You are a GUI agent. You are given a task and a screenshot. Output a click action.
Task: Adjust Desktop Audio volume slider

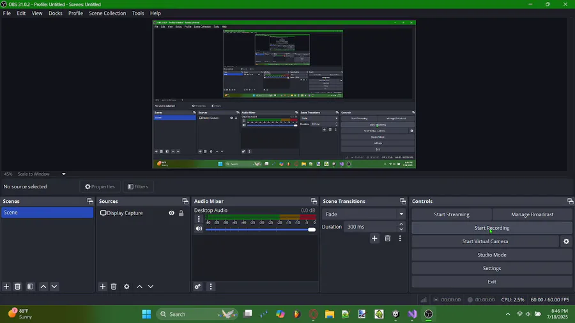point(261,229)
